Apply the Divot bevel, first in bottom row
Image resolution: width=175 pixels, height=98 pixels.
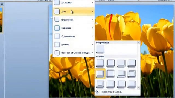click(100, 84)
